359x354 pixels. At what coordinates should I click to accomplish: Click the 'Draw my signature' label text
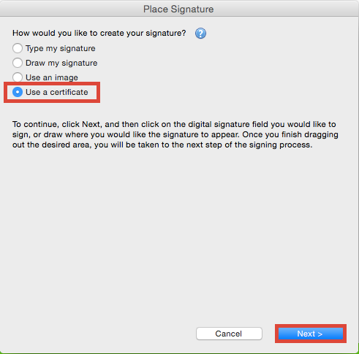61,63
